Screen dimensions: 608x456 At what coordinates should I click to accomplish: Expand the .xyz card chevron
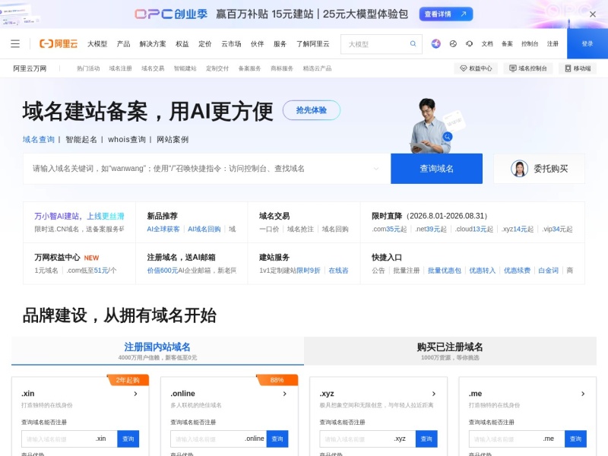pyautogui.click(x=433, y=394)
